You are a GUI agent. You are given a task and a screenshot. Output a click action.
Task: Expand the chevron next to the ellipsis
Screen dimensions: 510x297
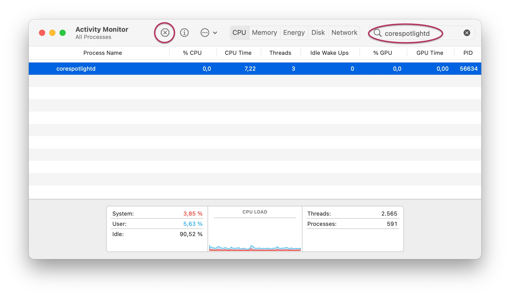[x=215, y=33]
